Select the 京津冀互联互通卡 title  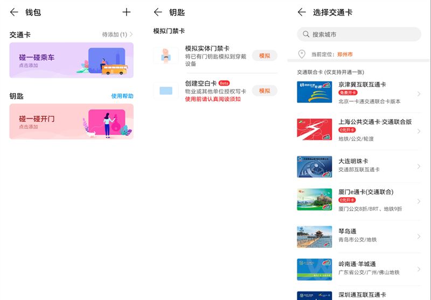click(362, 85)
